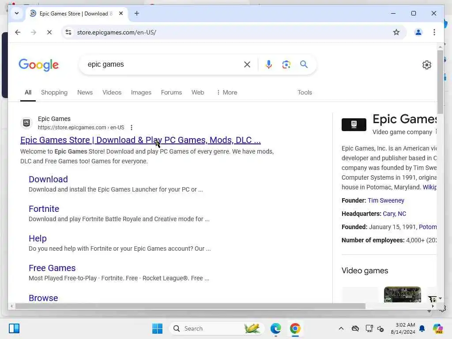Switch to Shopping results tab
452x339 pixels.
54,92
